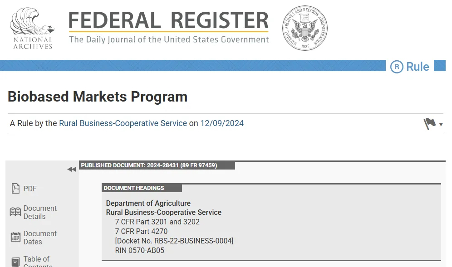Image resolution: width=452 pixels, height=267 pixels.
Task: Click the flag icon beside the date
Action: pyautogui.click(x=429, y=124)
